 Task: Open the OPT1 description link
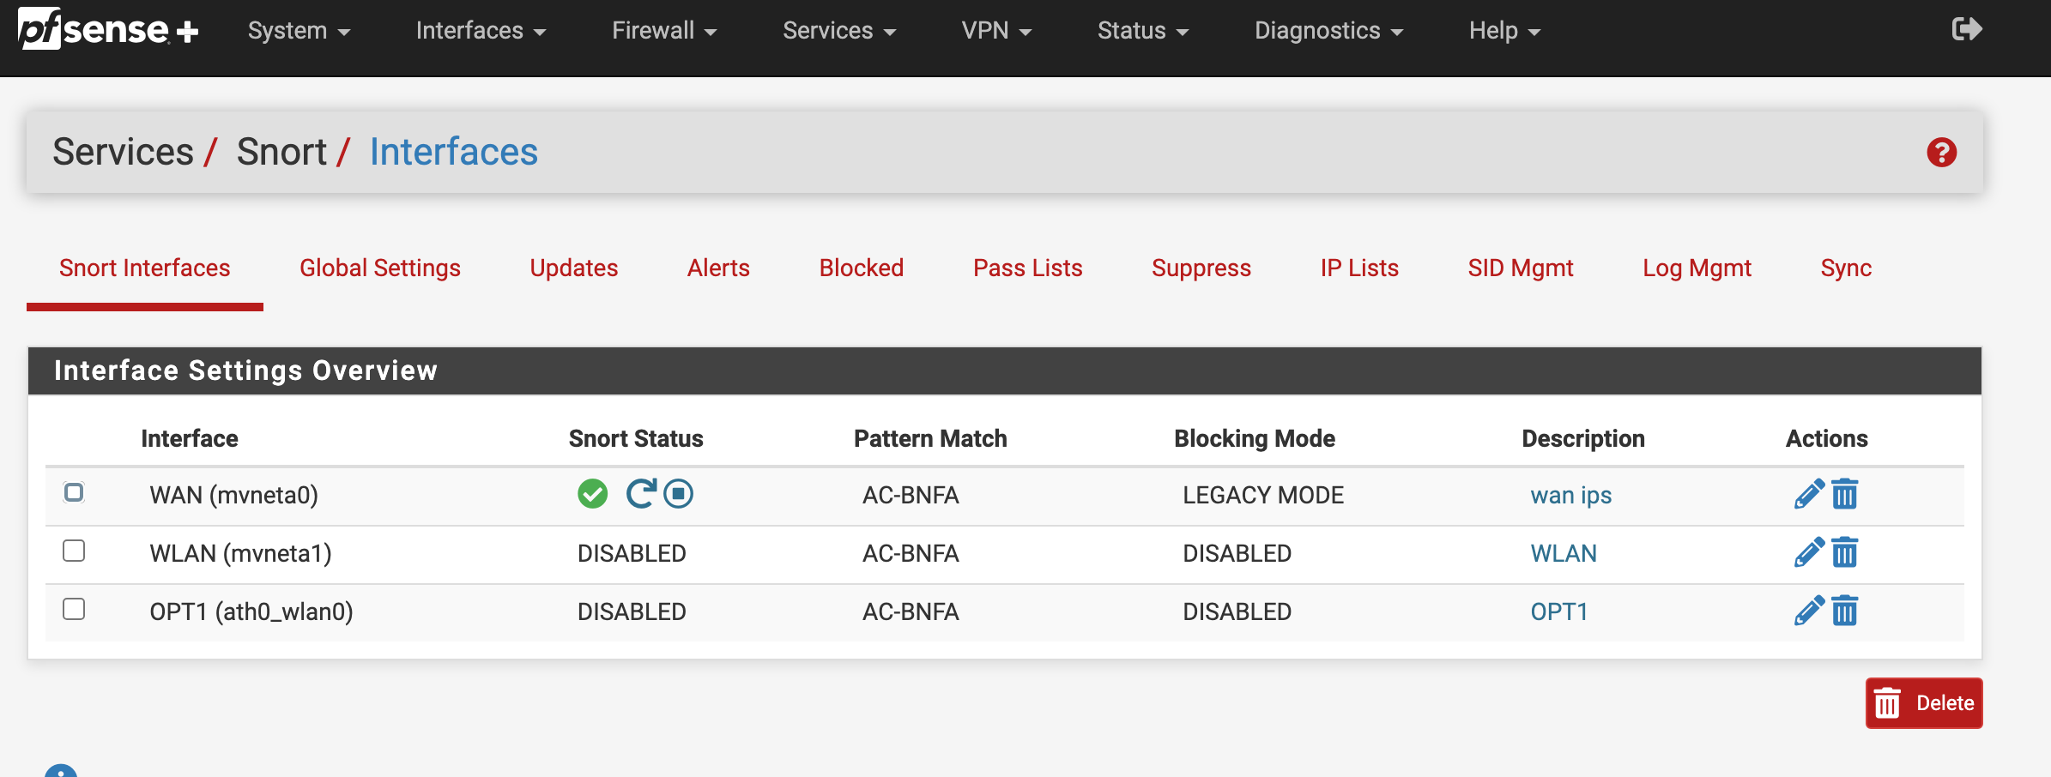[1559, 611]
